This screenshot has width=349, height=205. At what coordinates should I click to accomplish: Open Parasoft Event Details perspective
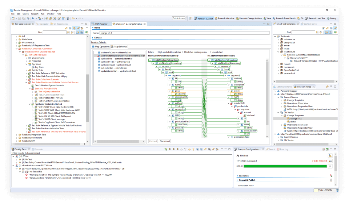(284, 18)
